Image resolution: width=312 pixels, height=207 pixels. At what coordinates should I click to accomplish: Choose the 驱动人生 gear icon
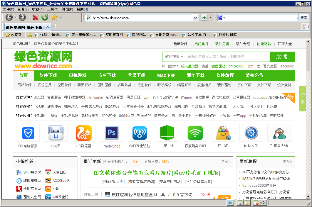tap(251, 133)
